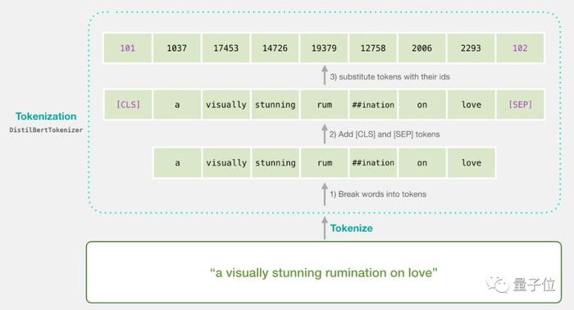Click 'love' in the seven-token row without [SEP]
574x310 pixels.
[471, 163]
